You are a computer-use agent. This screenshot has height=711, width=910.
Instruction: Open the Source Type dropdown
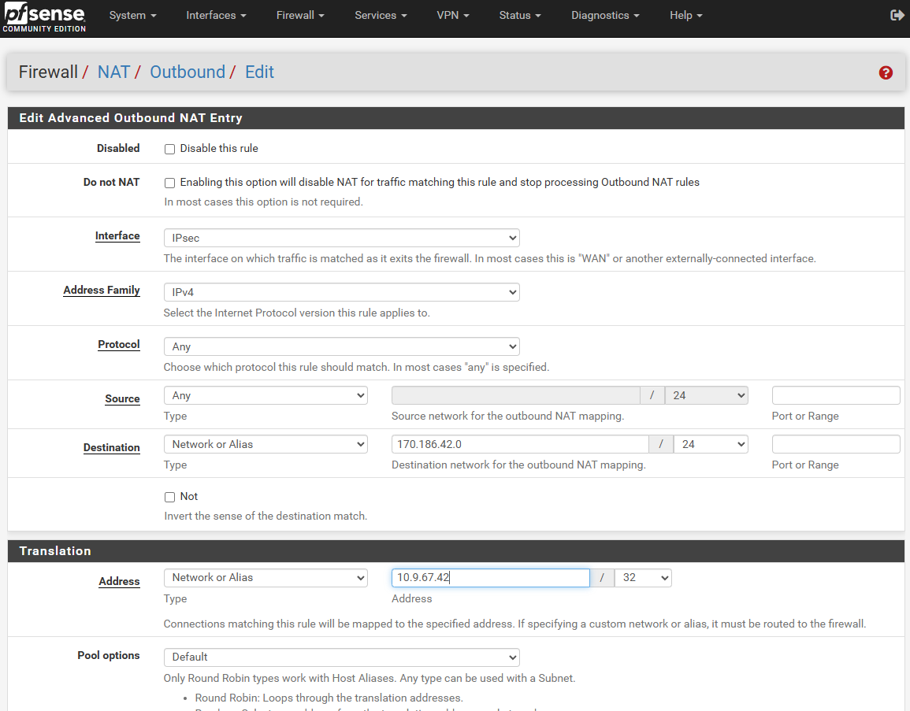click(266, 395)
